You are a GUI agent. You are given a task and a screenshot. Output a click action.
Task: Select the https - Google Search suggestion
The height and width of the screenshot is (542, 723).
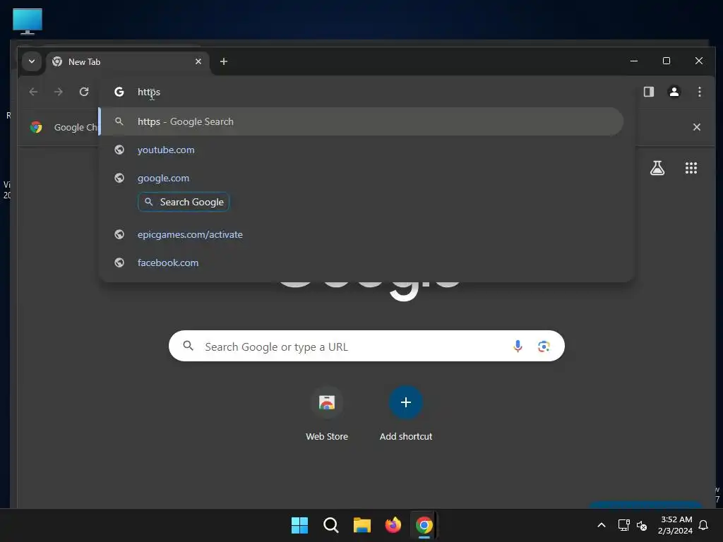click(361, 121)
